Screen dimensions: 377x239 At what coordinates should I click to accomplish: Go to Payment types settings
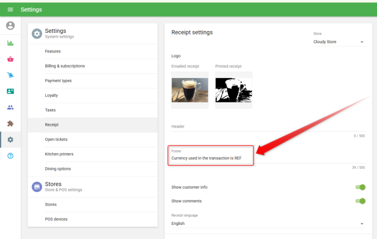pyautogui.click(x=58, y=81)
